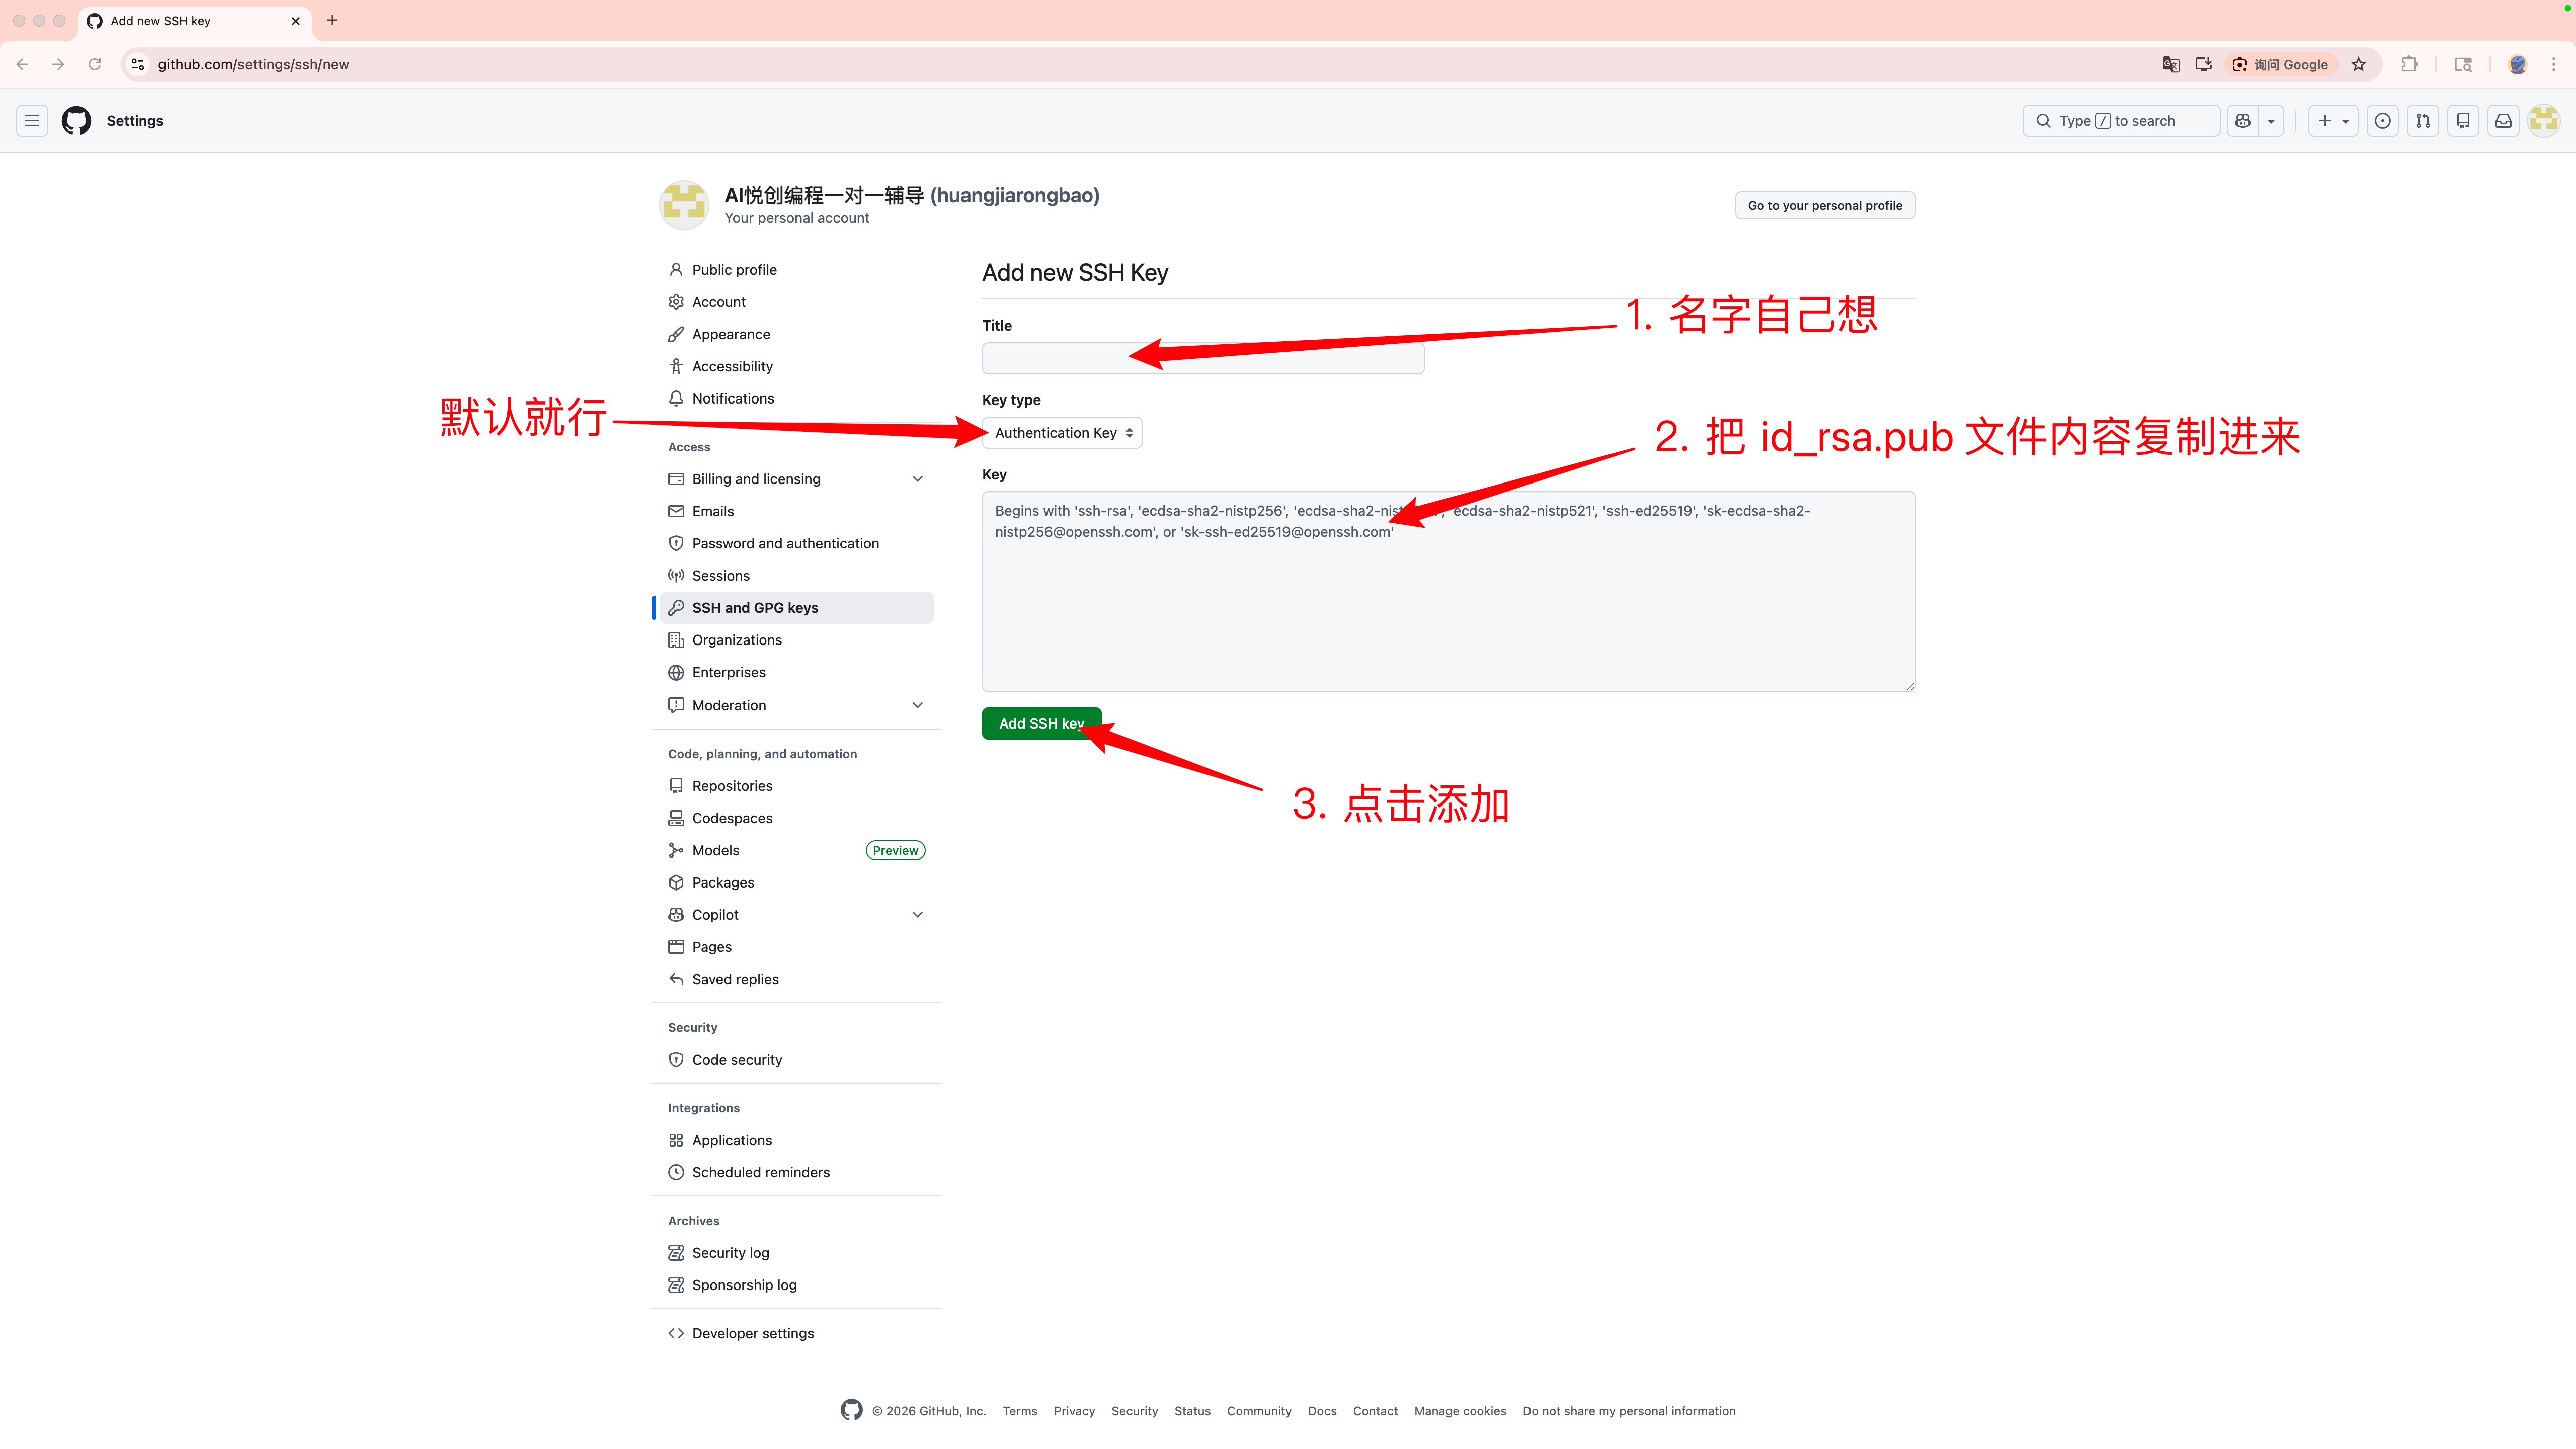Open Organizations settings
This screenshot has height=1449, width=2576.
tap(796, 640)
